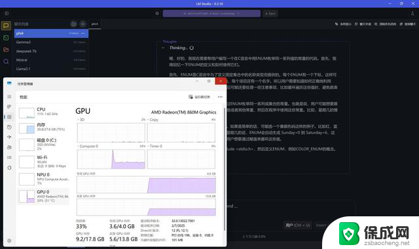Viewport: 419px width, 249px height.
Task: Click the AMD Radeon(TM) 860M Graphics label
Action: (183, 112)
